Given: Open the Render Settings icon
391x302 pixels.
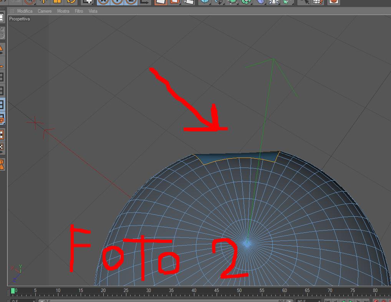Looking at the screenshot, I should pos(189,2).
